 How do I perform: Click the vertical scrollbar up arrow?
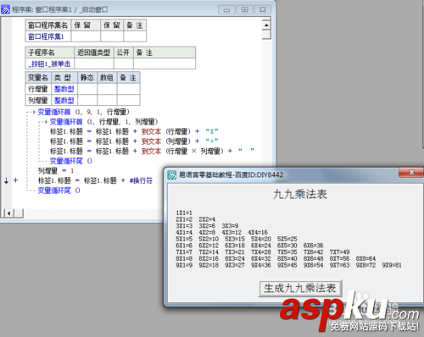click(266, 25)
